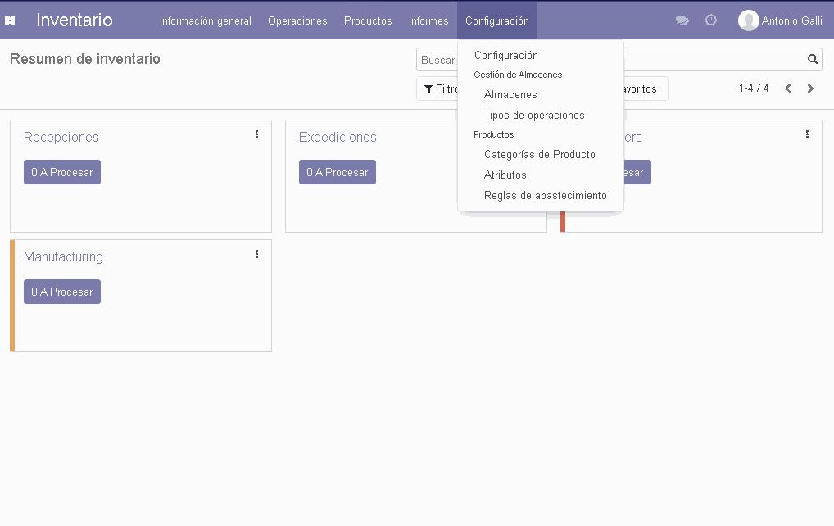Open the apps grid menu icon

10,20
